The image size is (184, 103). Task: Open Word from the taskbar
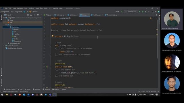point(28,95)
